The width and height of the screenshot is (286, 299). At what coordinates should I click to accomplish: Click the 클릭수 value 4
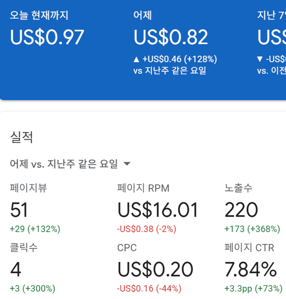point(16,270)
